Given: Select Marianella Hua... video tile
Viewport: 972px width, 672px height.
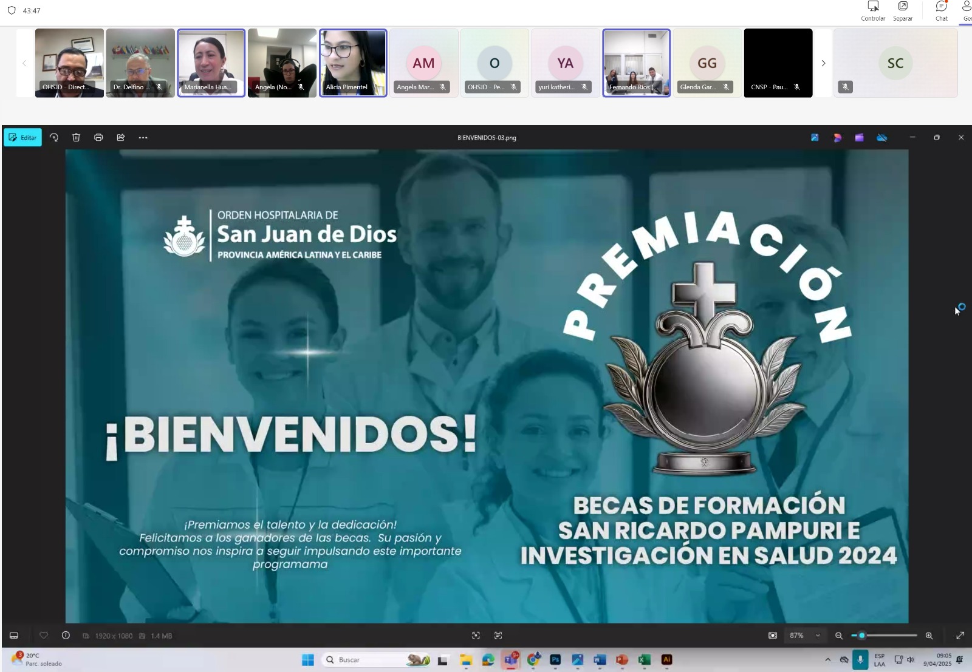Looking at the screenshot, I should [x=211, y=63].
